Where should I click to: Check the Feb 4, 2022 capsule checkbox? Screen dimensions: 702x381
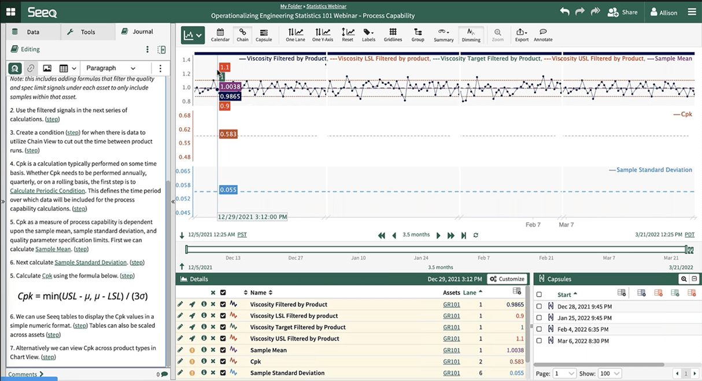pyautogui.click(x=539, y=329)
